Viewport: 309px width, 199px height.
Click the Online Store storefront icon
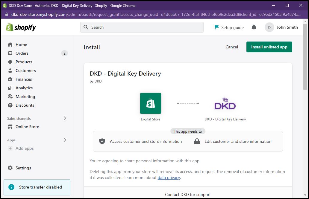10,127
